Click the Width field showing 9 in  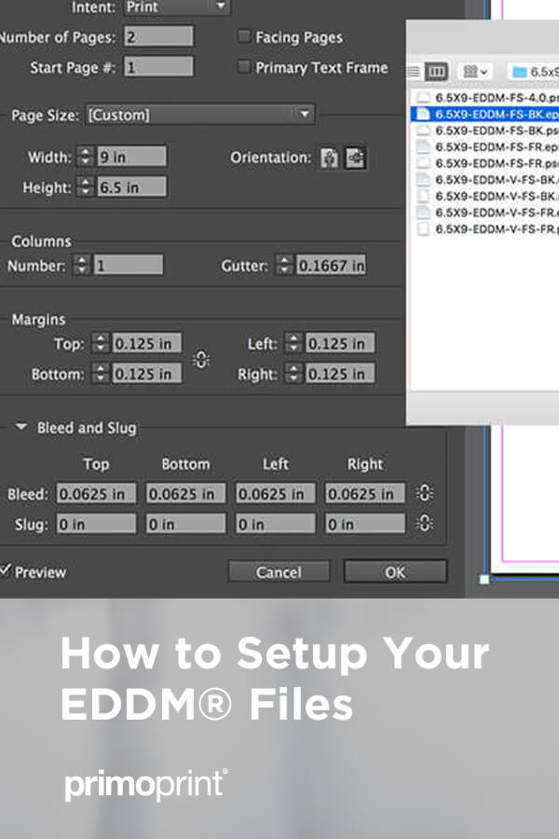pos(131,157)
